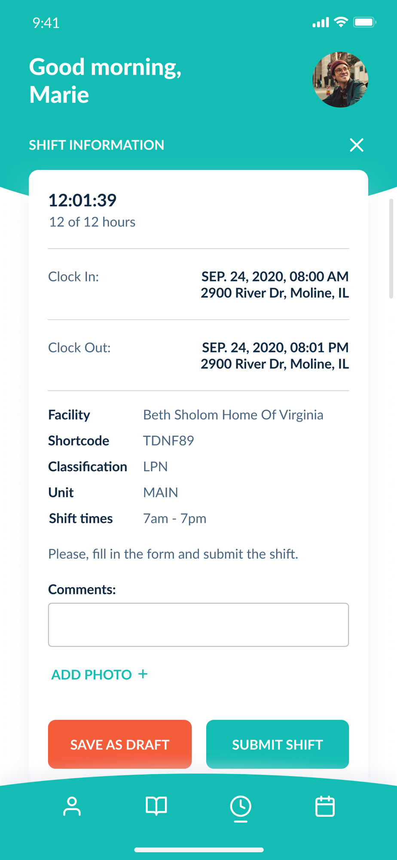Click the plus icon beside Add Photo
The width and height of the screenshot is (397, 860).
143,674
